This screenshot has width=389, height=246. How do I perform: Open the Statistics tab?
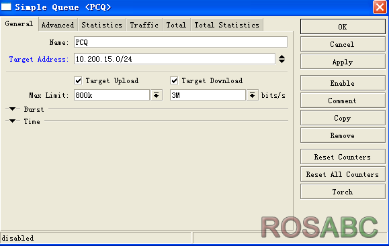pyautogui.click(x=101, y=25)
